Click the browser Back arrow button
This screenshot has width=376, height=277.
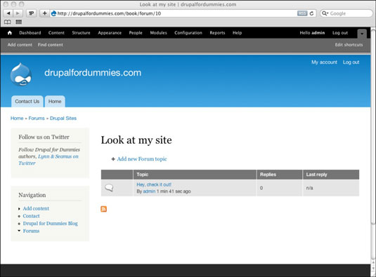[x=8, y=13]
